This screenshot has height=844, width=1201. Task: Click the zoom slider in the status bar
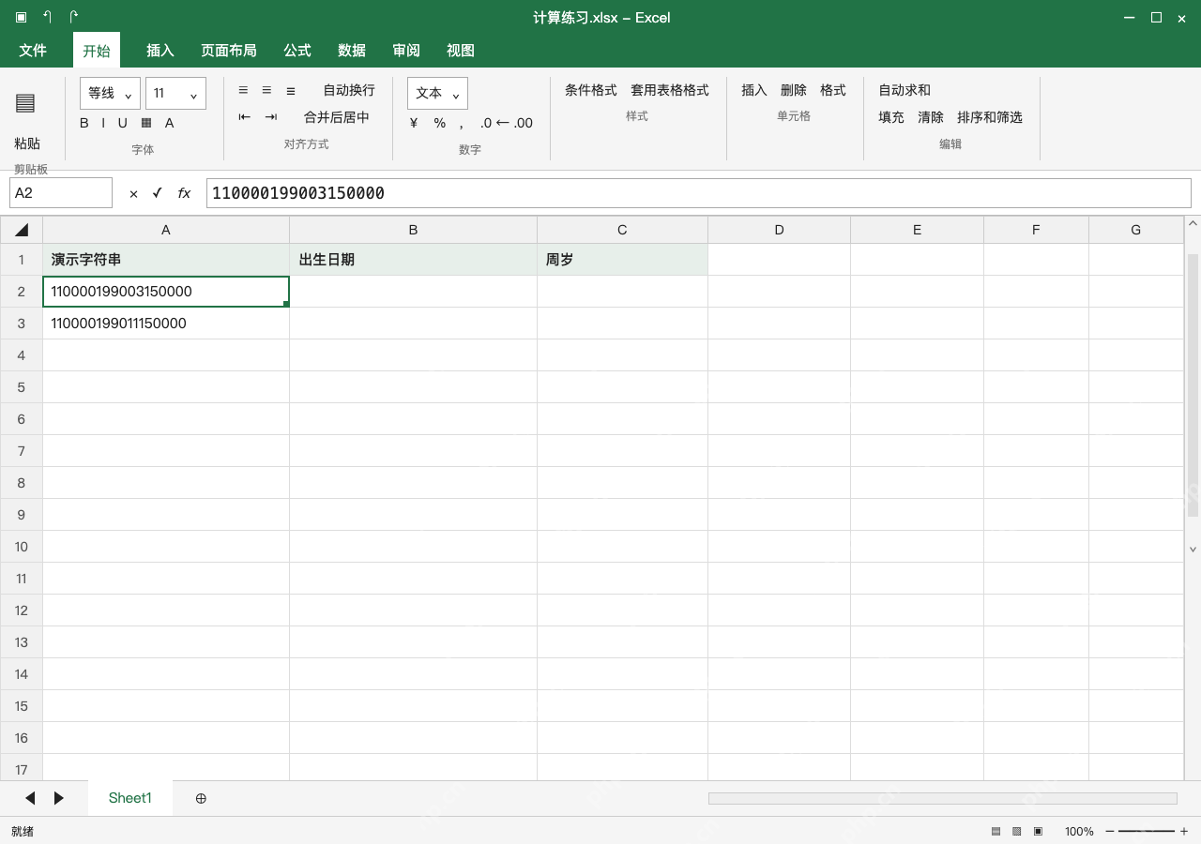1147,831
